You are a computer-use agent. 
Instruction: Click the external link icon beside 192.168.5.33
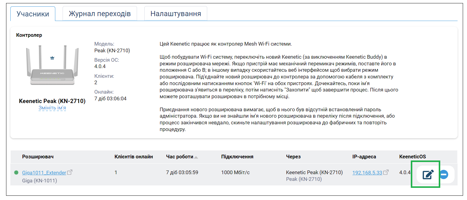pos(386,172)
